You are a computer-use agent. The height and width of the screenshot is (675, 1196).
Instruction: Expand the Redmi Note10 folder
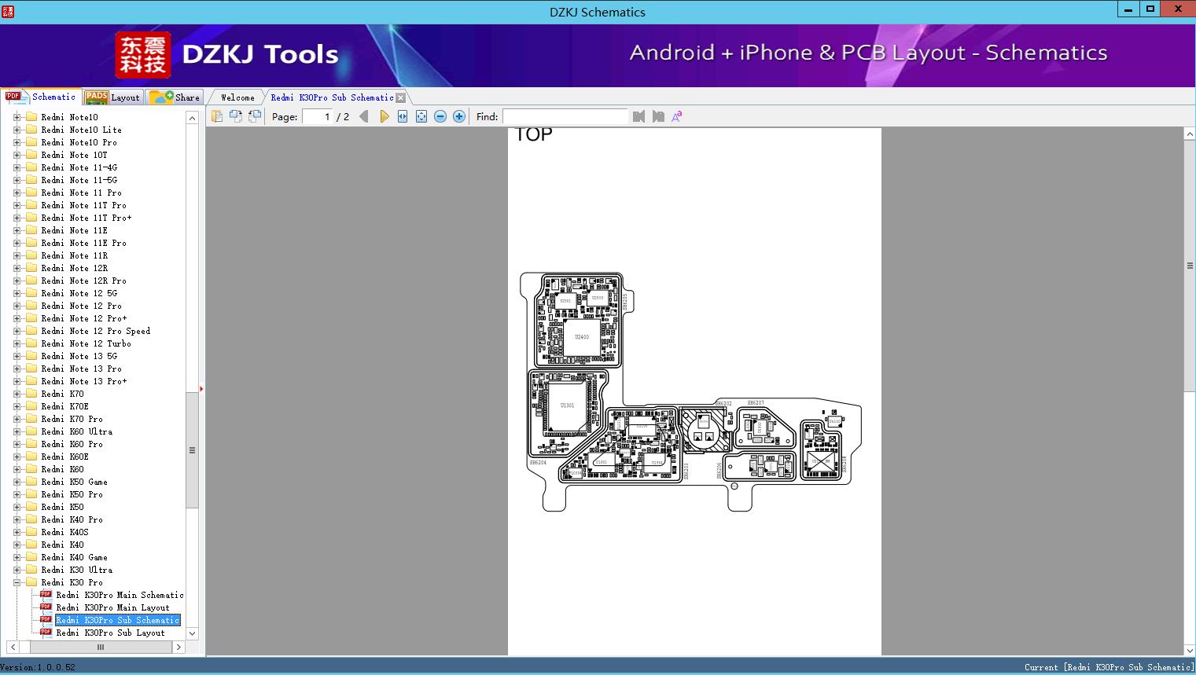coord(17,117)
